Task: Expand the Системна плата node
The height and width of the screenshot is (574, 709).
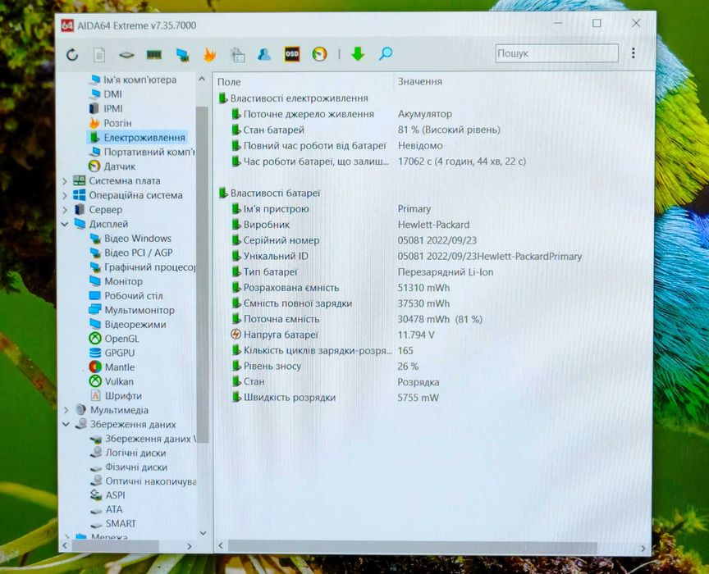Action: click(65, 180)
